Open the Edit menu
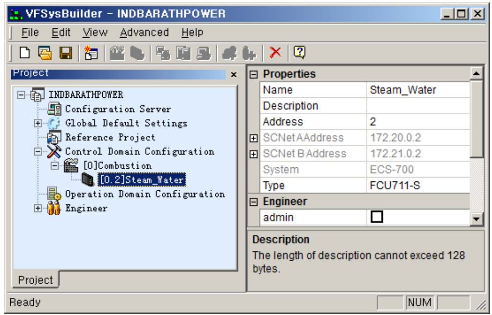Screen dimensions: 492x315 (x=61, y=32)
